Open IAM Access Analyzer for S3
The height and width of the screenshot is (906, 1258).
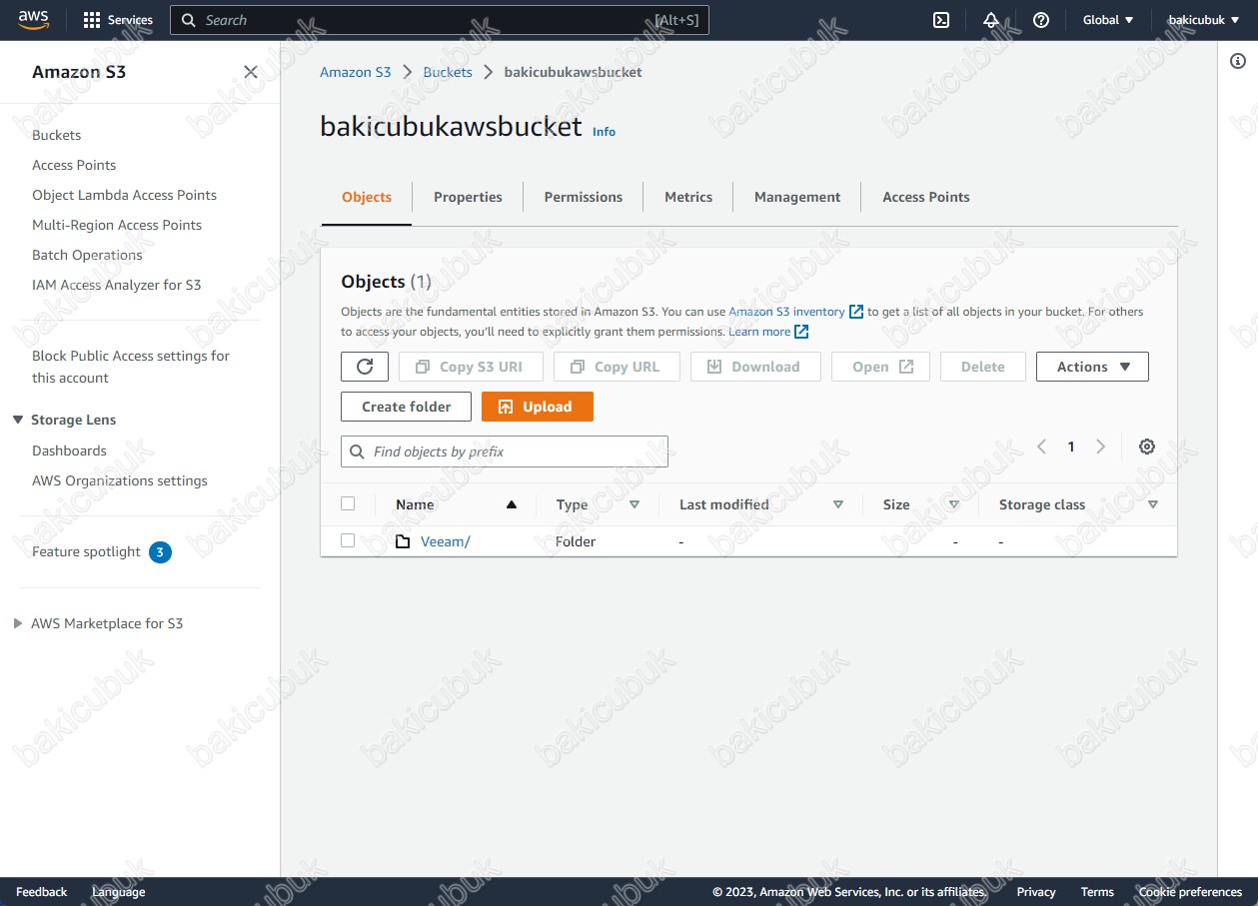117,285
